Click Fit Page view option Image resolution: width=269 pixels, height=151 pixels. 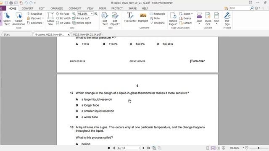point(63,14)
